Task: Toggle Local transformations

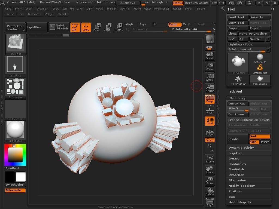Action: coord(210,121)
